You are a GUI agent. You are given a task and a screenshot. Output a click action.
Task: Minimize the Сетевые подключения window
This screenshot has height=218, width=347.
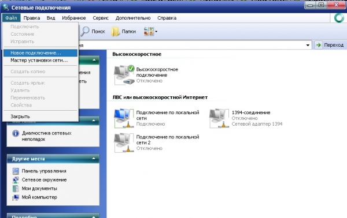click(310, 5)
